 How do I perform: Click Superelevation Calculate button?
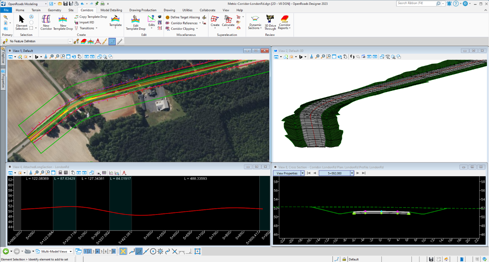228,23
